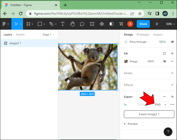Screen dimensions: 177x140
Task: Close the Untitled – Figma tab
Action: coord(56,5)
